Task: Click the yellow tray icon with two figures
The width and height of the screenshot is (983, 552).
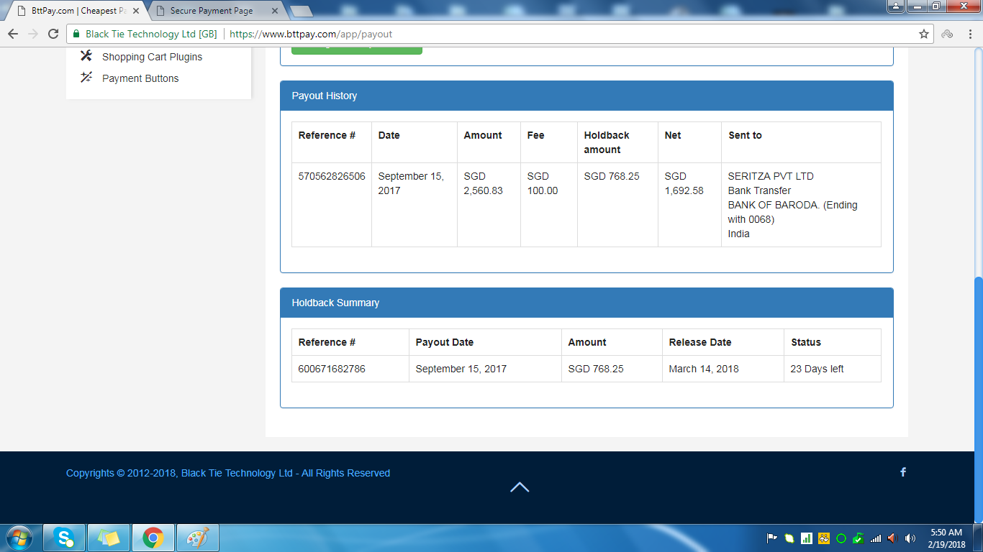Action: [x=824, y=538]
